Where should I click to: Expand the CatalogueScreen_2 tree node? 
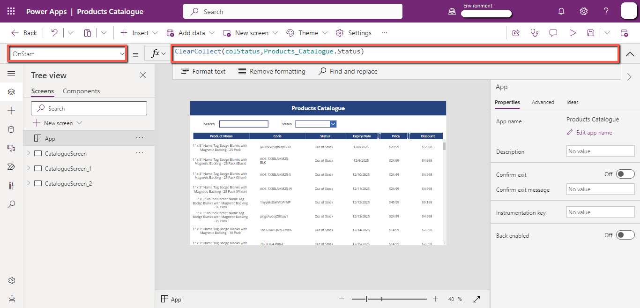(28, 183)
